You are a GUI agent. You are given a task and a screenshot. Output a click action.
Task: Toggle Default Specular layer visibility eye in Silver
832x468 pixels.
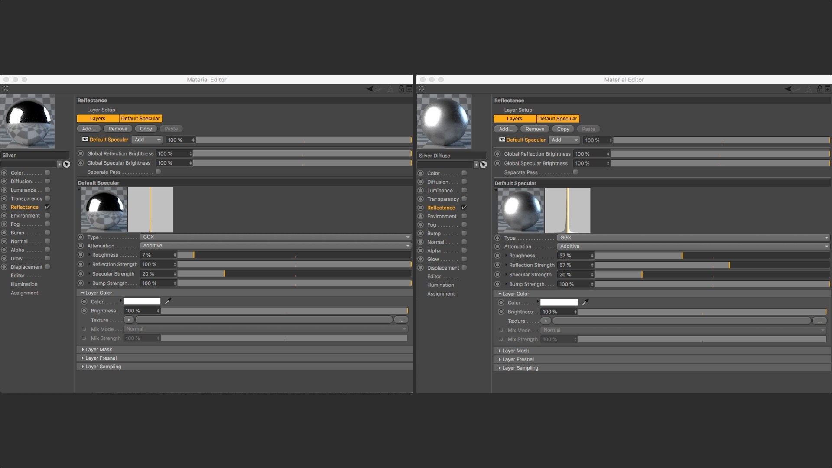tap(85, 140)
